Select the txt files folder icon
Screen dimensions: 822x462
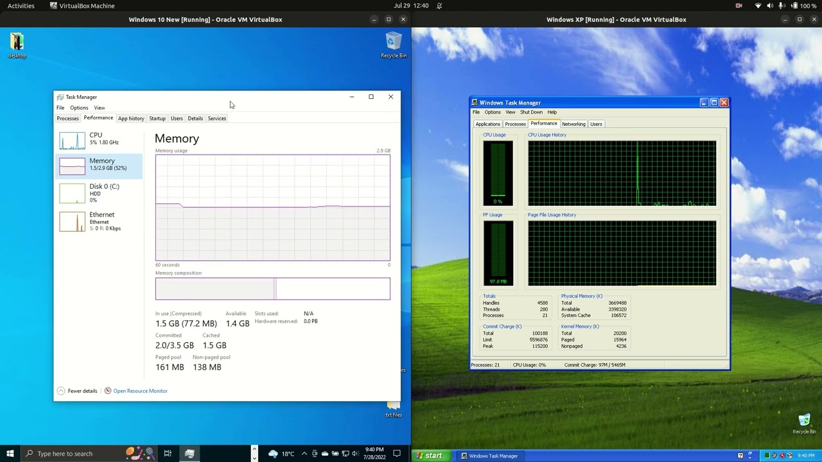pyautogui.click(x=394, y=409)
